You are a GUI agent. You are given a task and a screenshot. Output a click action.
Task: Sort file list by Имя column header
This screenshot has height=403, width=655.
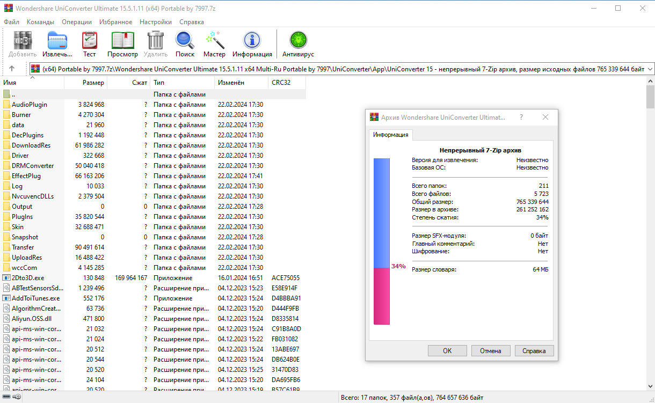32,83
